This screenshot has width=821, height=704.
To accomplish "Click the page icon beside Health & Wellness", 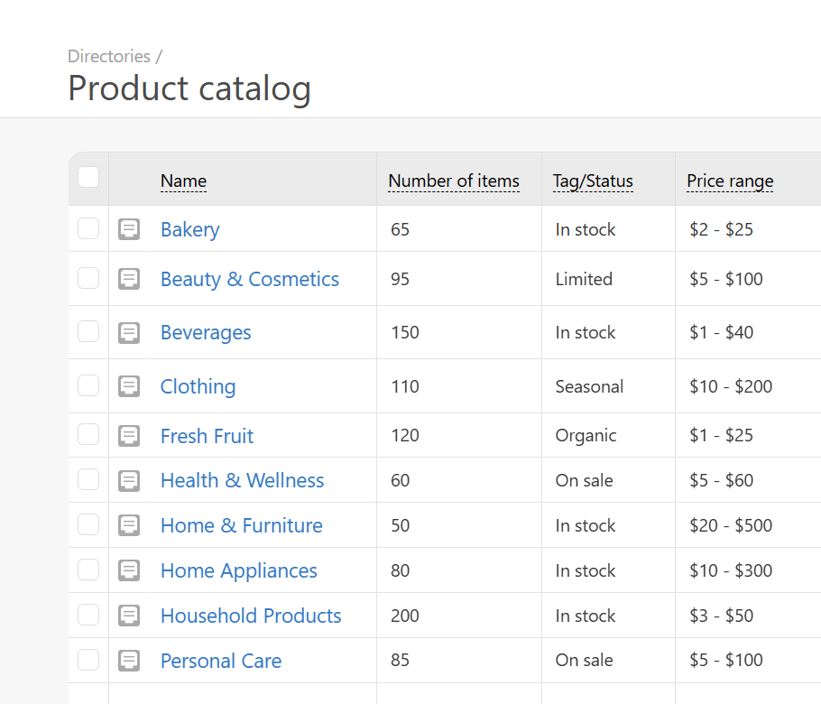I will click(x=129, y=479).
